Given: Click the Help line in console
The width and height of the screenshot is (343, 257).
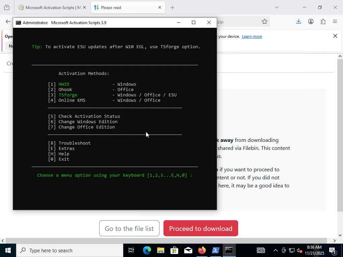Looking at the screenshot, I should coord(59,154).
